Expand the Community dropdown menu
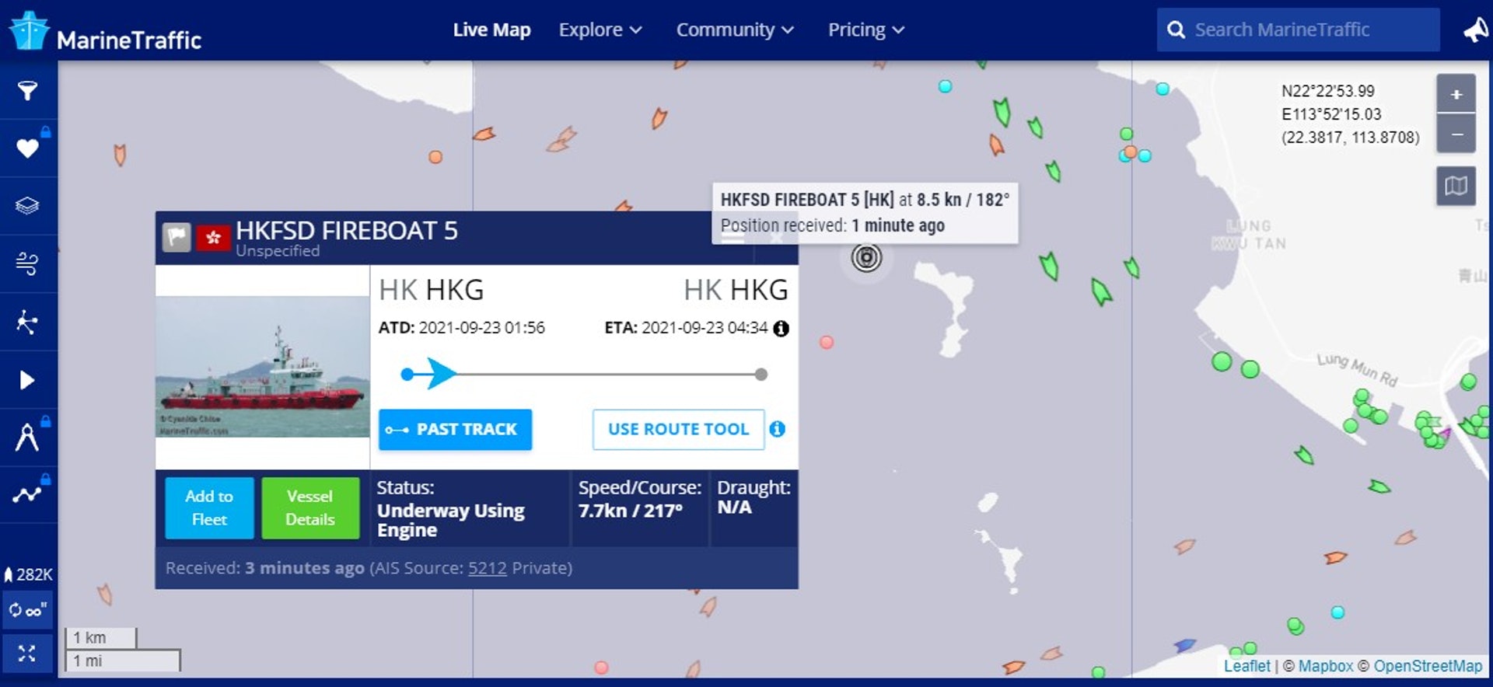Image resolution: width=1493 pixels, height=687 pixels. click(x=734, y=30)
